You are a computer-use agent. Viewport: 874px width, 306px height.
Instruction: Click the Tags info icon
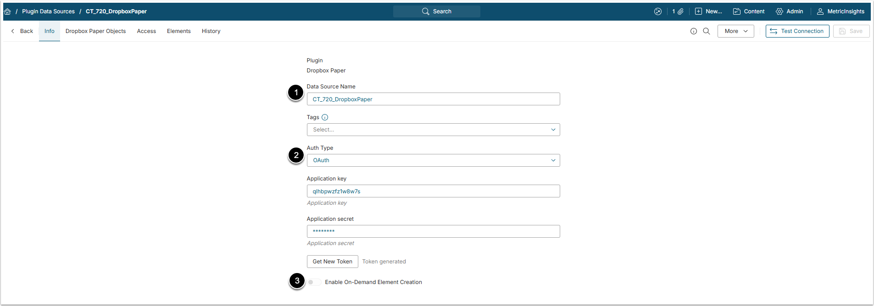tap(325, 117)
